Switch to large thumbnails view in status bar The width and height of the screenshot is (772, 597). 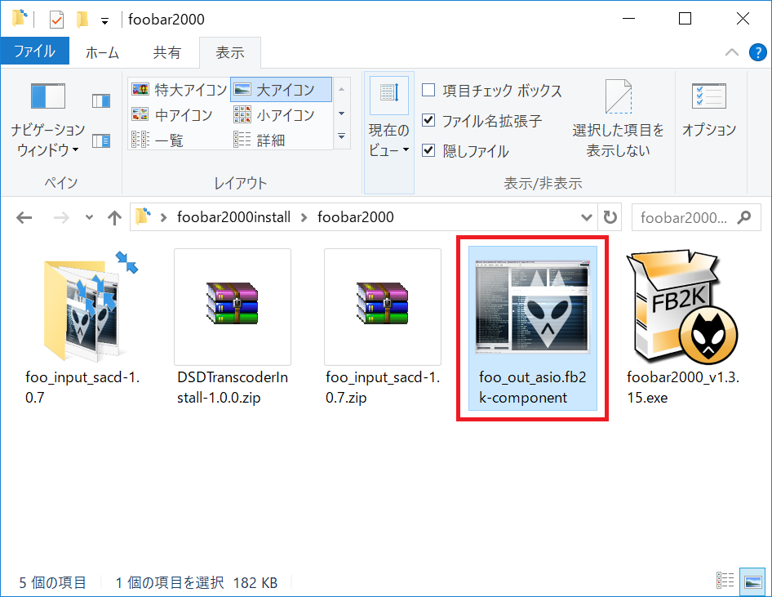[753, 580]
